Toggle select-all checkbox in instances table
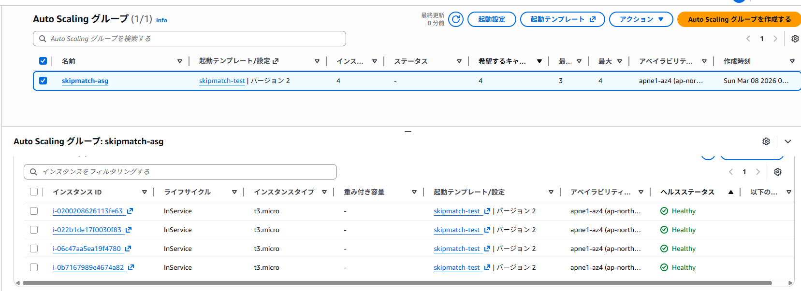Viewport: 801px width, 291px height. 34,192
